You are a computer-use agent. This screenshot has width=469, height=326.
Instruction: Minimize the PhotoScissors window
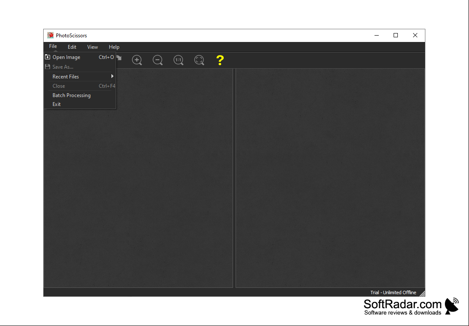tap(377, 35)
